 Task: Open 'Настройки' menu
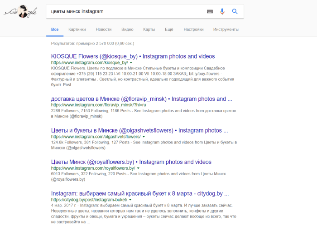(193, 30)
